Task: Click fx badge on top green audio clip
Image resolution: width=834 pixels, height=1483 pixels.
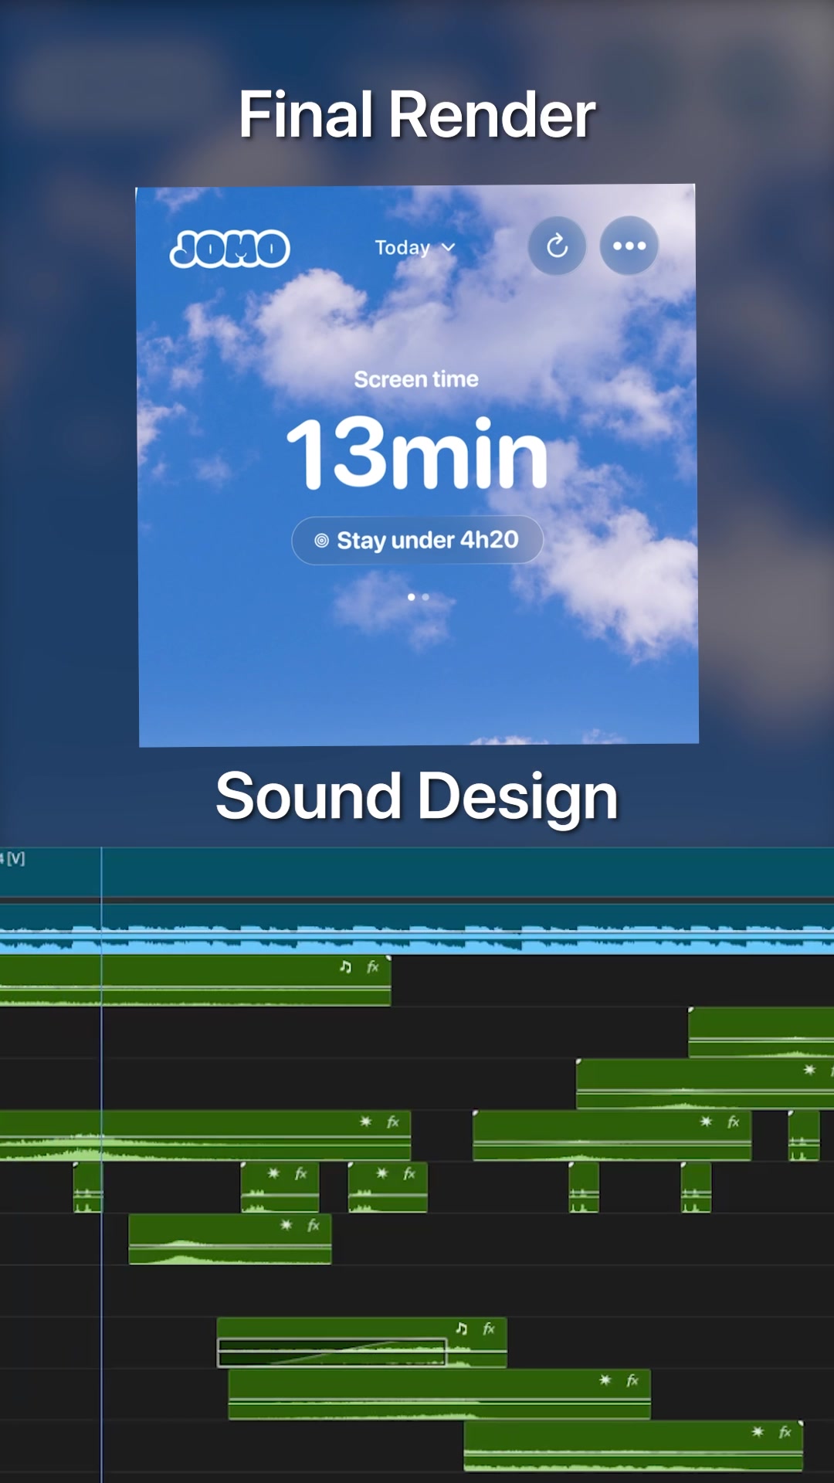Action: [373, 967]
